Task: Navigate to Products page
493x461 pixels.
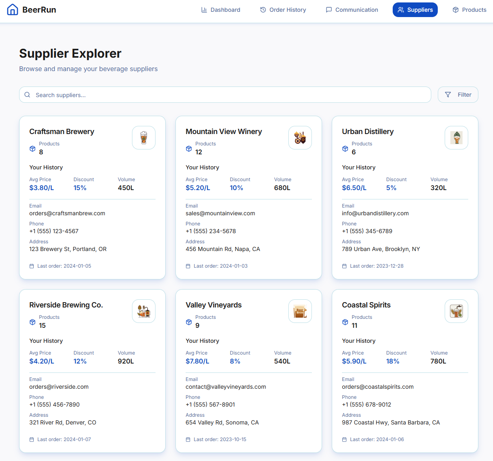Action: (469, 10)
